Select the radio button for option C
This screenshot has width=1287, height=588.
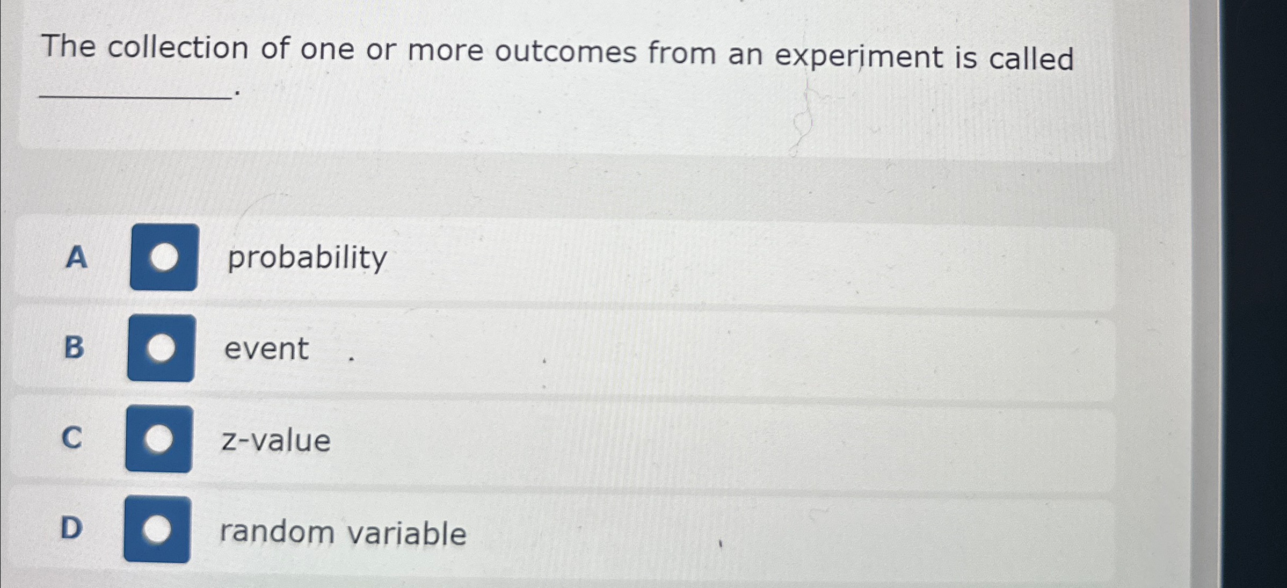click(158, 440)
